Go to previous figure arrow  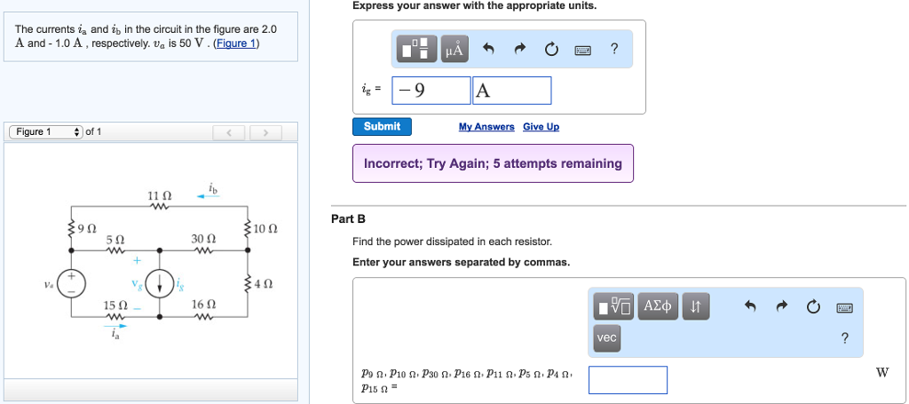(228, 132)
